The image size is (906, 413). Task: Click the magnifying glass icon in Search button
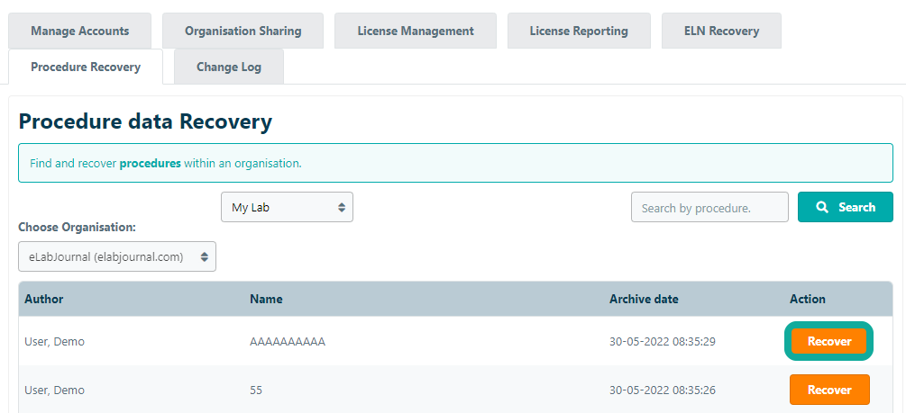click(x=822, y=207)
